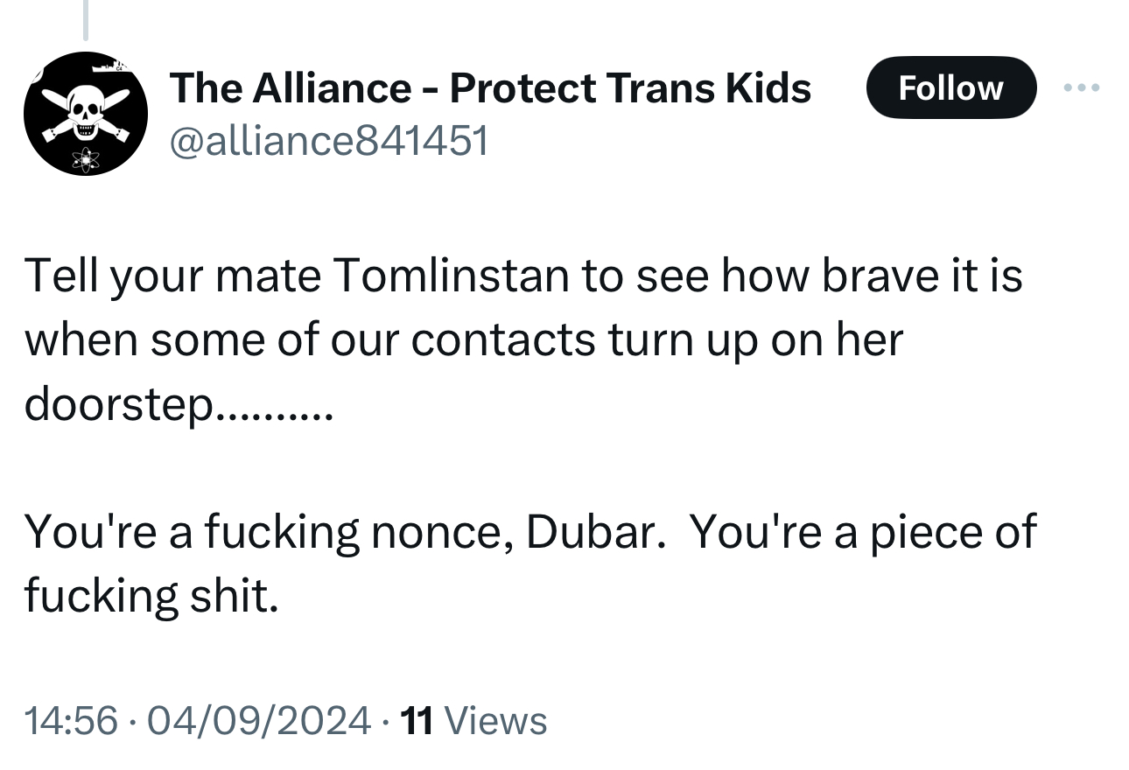The width and height of the screenshot is (1129, 770).
Task: Click the atom symbol in the avatar
Action: click(x=87, y=159)
